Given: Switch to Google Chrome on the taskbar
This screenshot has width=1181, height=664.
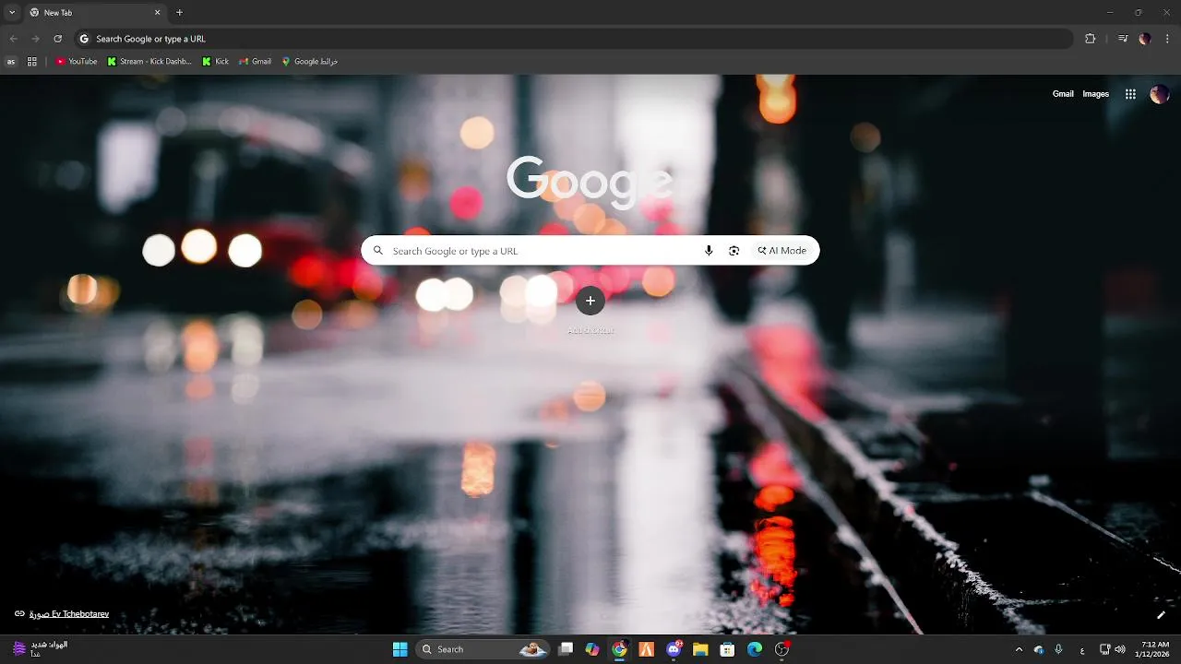Looking at the screenshot, I should (x=619, y=649).
